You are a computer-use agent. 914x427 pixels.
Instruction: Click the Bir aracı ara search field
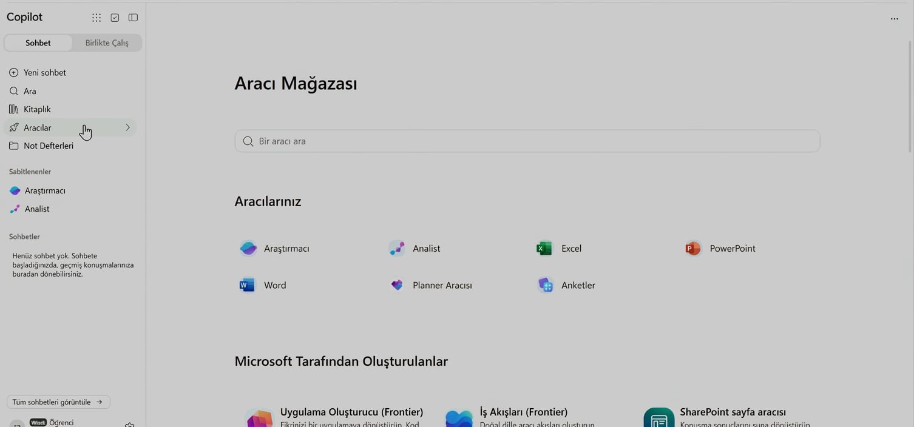(x=527, y=141)
